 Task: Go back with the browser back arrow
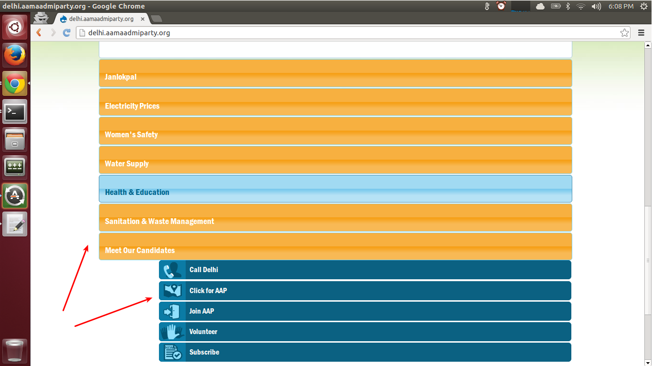[39, 32]
